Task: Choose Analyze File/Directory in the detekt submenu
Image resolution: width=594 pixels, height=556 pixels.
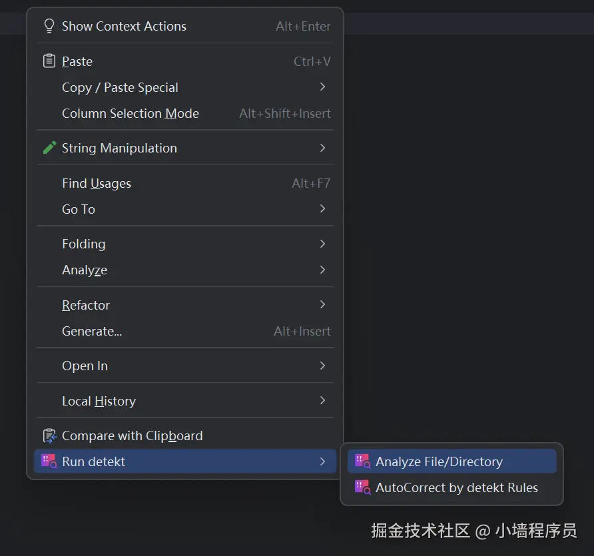Action: [x=439, y=461]
